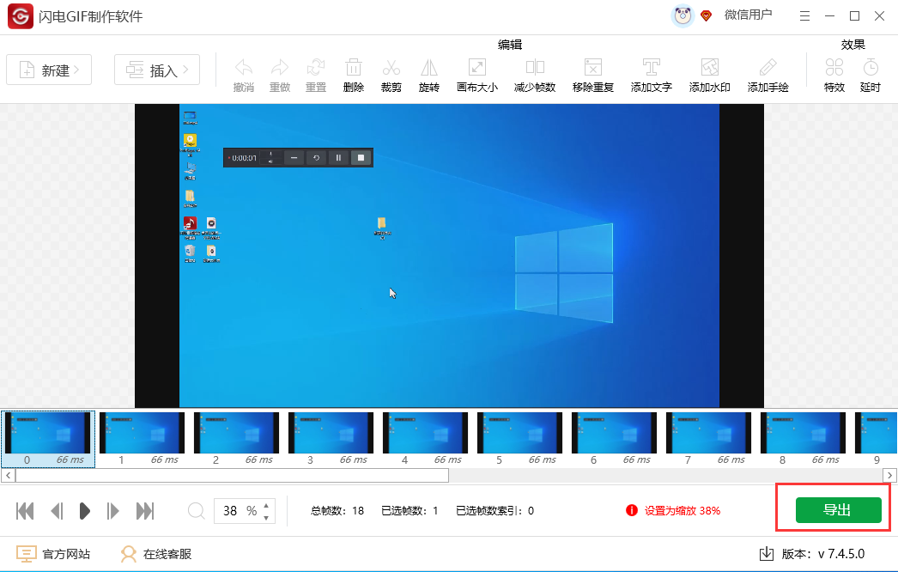
Task: Open Canvas Size (画布大小) tool
Action: point(476,68)
